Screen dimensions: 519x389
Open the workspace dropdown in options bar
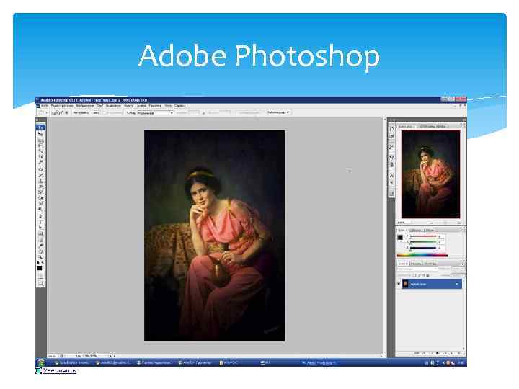(x=279, y=112)
